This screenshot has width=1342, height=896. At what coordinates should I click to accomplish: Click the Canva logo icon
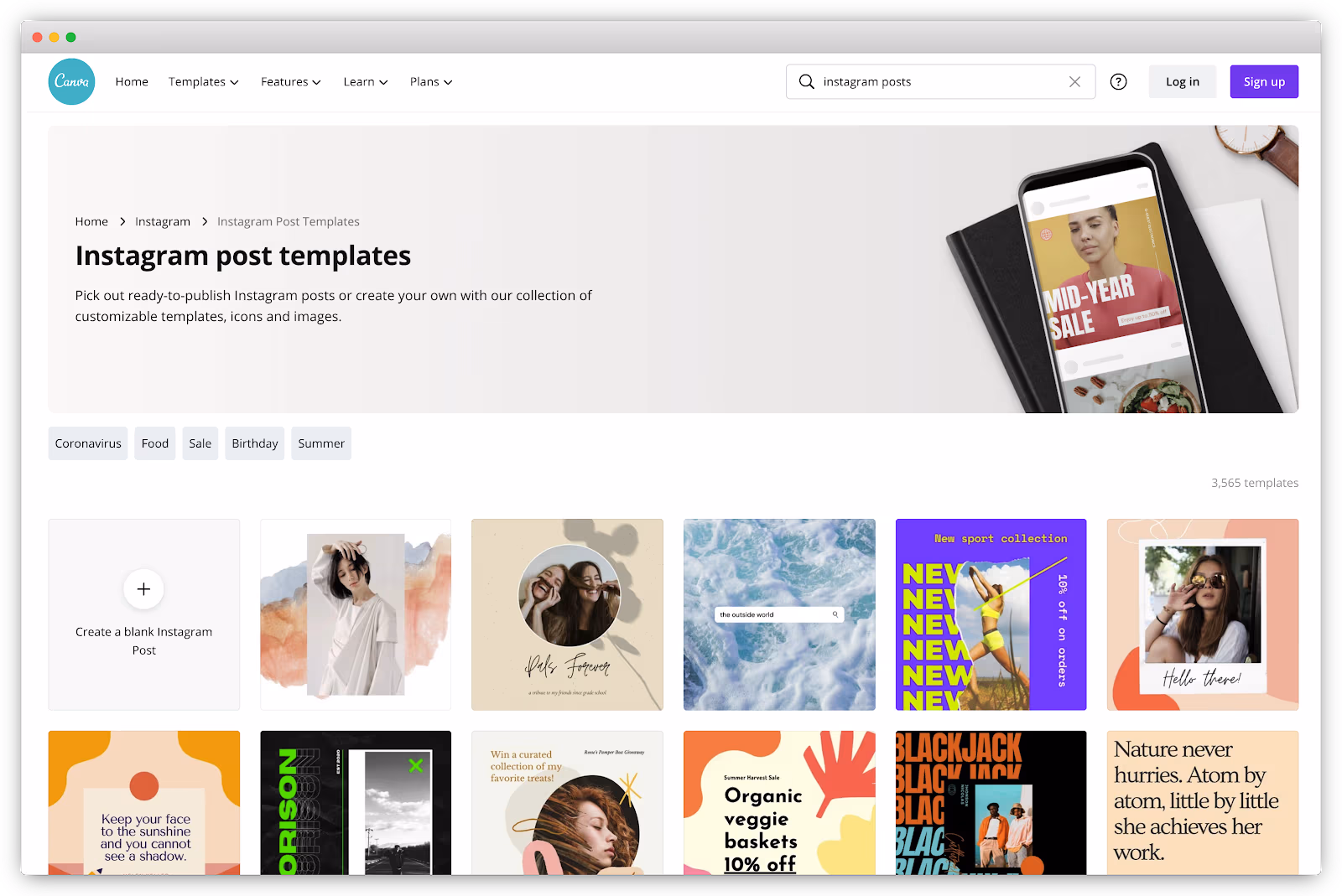(x=71, y=81)
